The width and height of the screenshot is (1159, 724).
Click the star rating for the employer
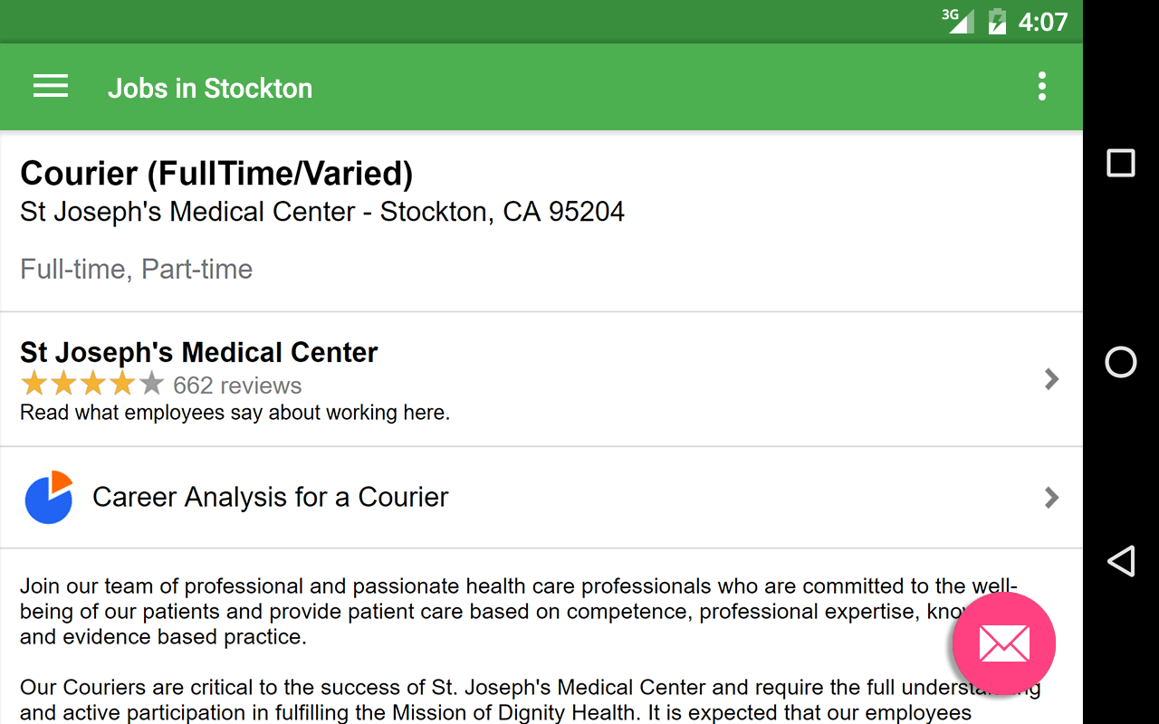tap(91, 385)
